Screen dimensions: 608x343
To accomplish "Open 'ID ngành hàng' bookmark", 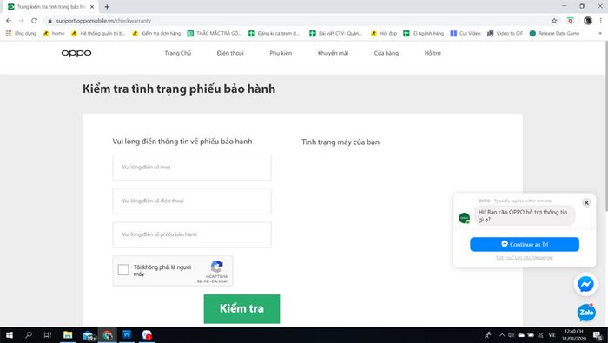I will click(424, 33).
